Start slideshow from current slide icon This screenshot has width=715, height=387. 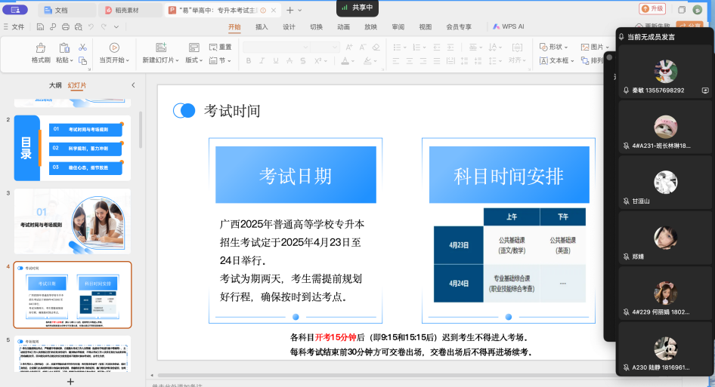click(x=114, y=48)
